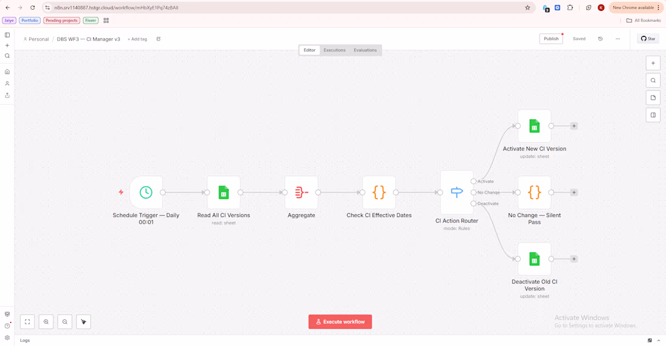Screen dimensions: 666x346
Task: Open the three-dot workflow options menu
Action: coord(618,39)
